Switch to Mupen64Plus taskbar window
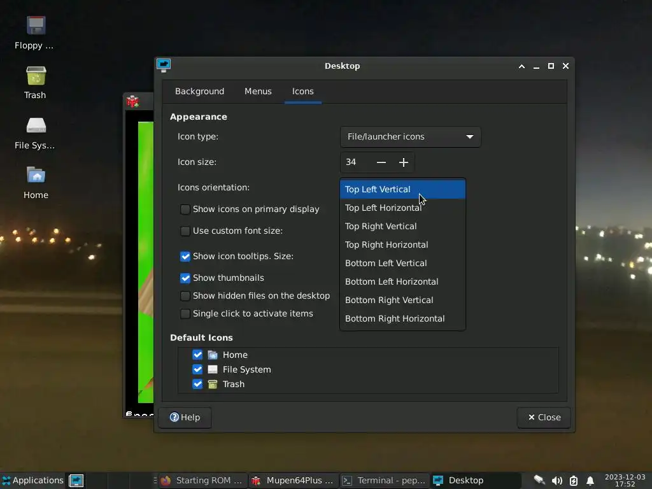Screen dimensions: 652x489 pos(294,481)
